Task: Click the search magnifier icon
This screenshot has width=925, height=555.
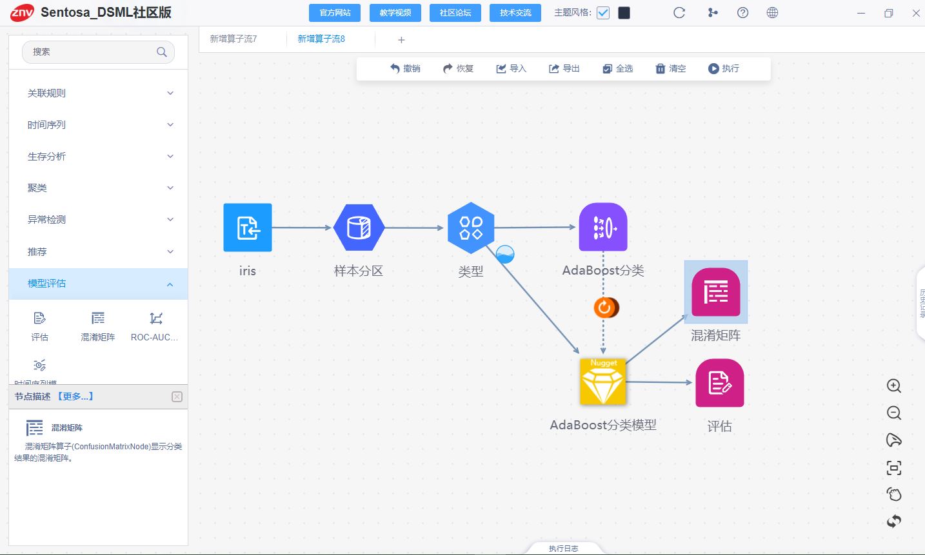Action: (x=162, y=52)
